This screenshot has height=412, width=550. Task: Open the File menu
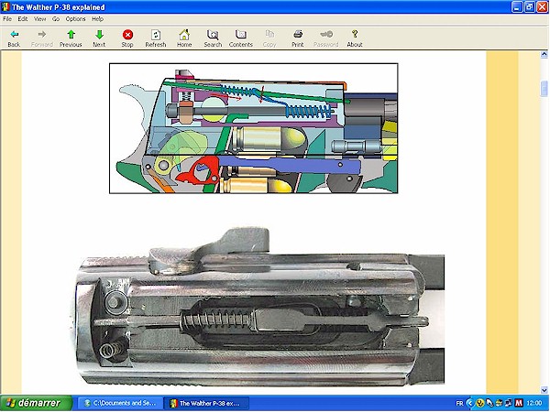tap(7, 19)
